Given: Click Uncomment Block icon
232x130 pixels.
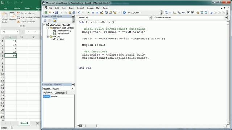Looking at the screenshot, I should 206,13.
